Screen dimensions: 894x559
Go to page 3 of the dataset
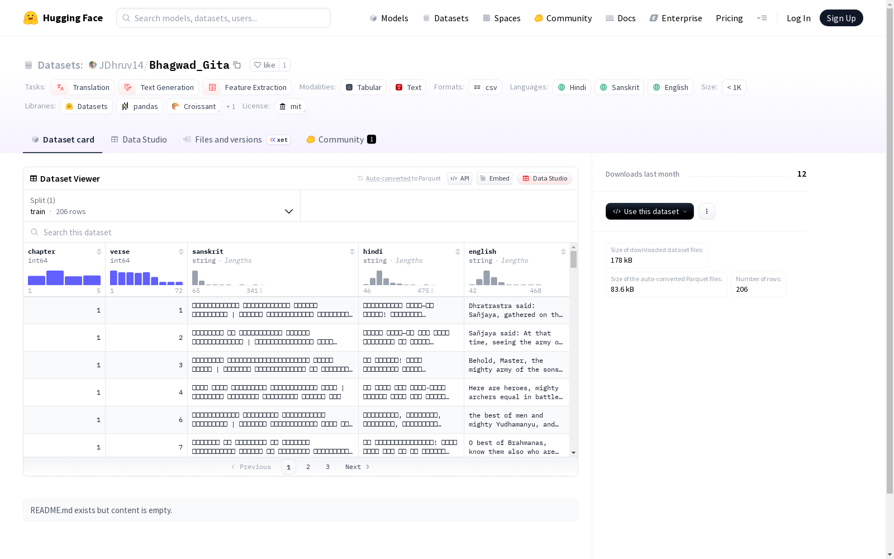(x=327, y=467)
